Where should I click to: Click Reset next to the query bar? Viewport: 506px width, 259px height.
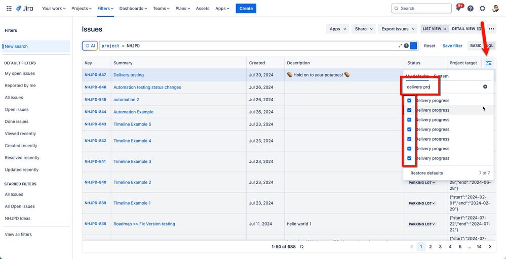click(430, 46)
